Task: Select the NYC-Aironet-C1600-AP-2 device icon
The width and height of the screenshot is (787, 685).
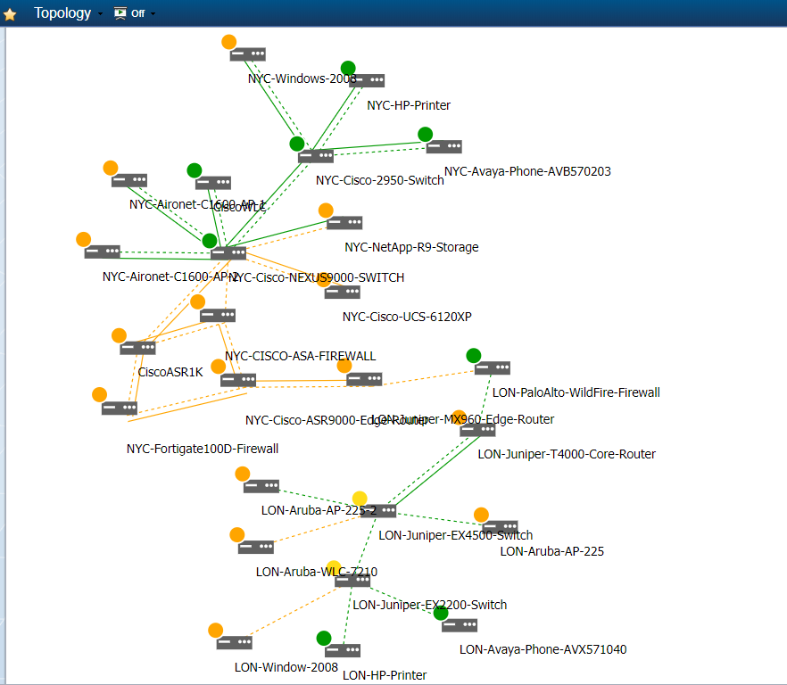Action: click(x=102, y=252)
